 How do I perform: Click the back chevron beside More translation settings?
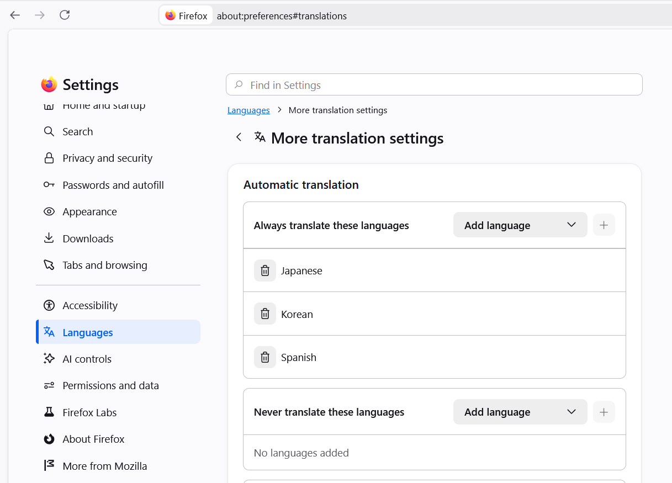239,137
